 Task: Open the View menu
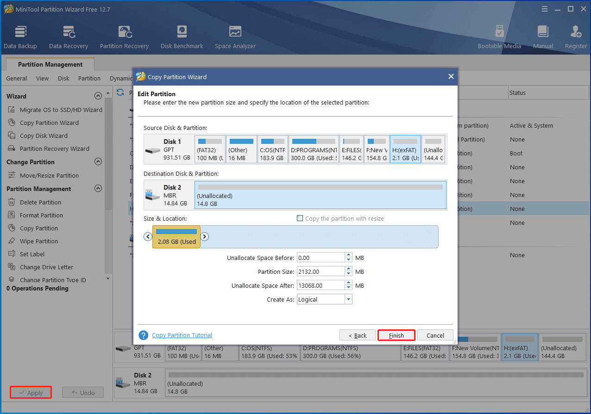(x=42, y=78)
